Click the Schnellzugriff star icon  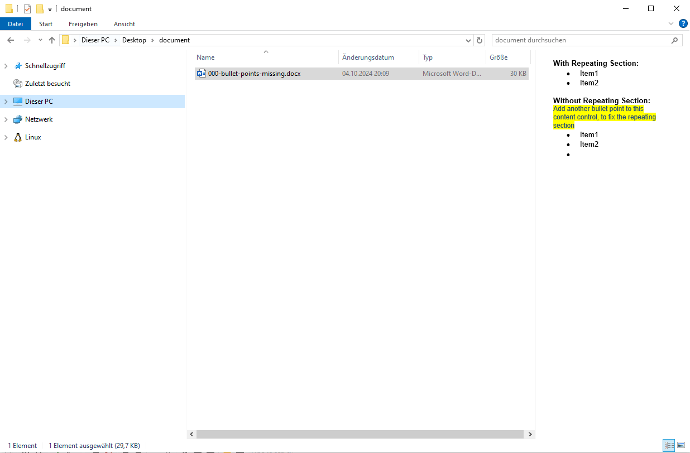18,66
